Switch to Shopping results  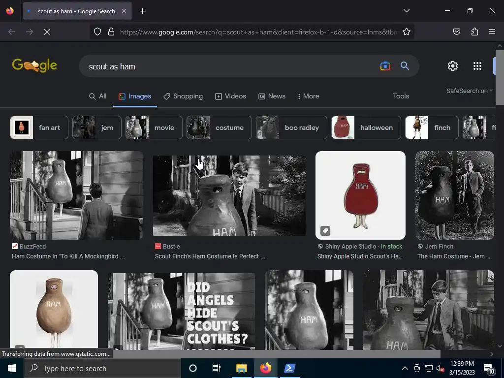(x=183, y=96)
